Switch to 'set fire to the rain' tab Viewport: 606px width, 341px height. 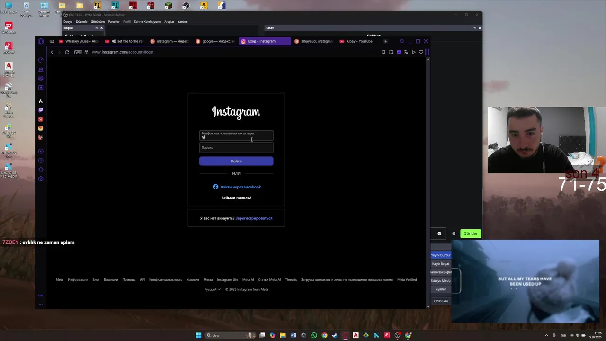(x=125, y=41)
